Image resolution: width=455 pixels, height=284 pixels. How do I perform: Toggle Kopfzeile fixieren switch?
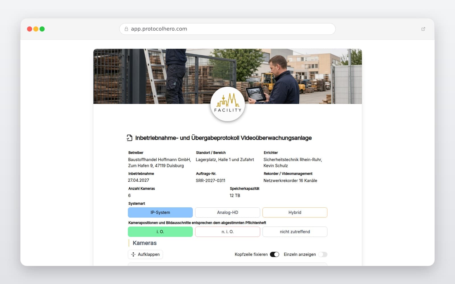tap(274, 254)
